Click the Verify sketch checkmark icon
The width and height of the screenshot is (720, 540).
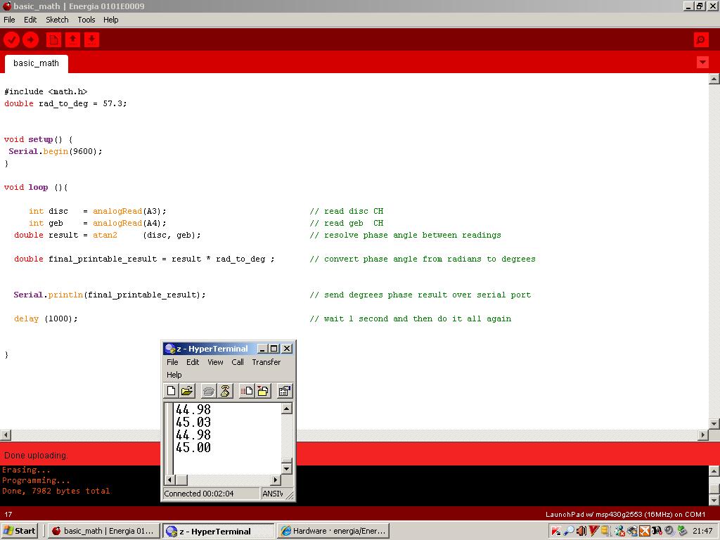[11, 40]
